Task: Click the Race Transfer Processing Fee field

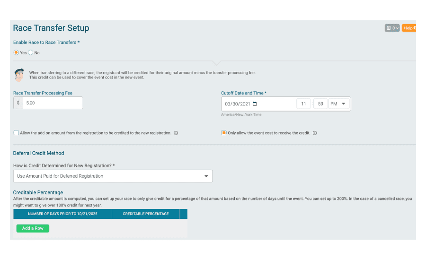Action: (53, 103)
